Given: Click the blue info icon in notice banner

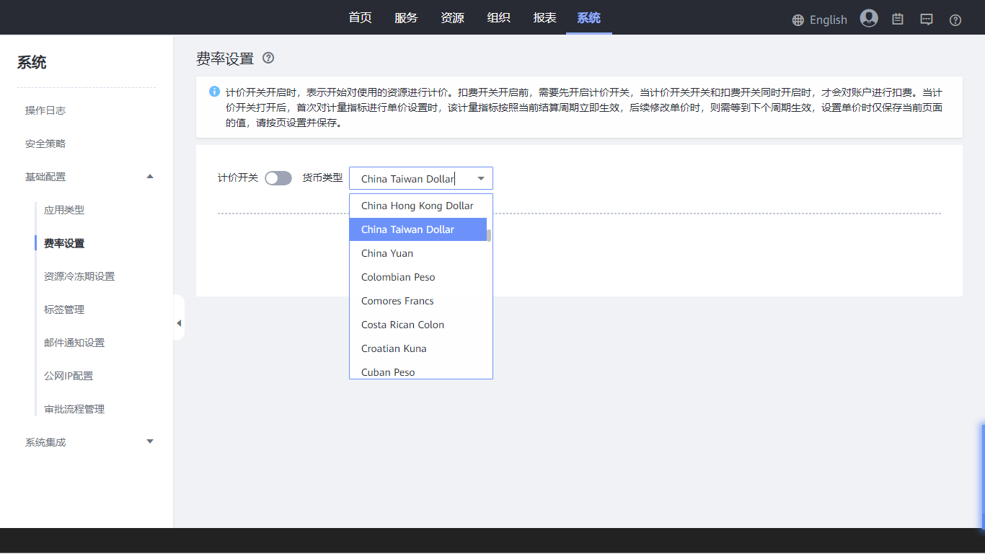Looking at the screenshot, I should click(214, 92).
